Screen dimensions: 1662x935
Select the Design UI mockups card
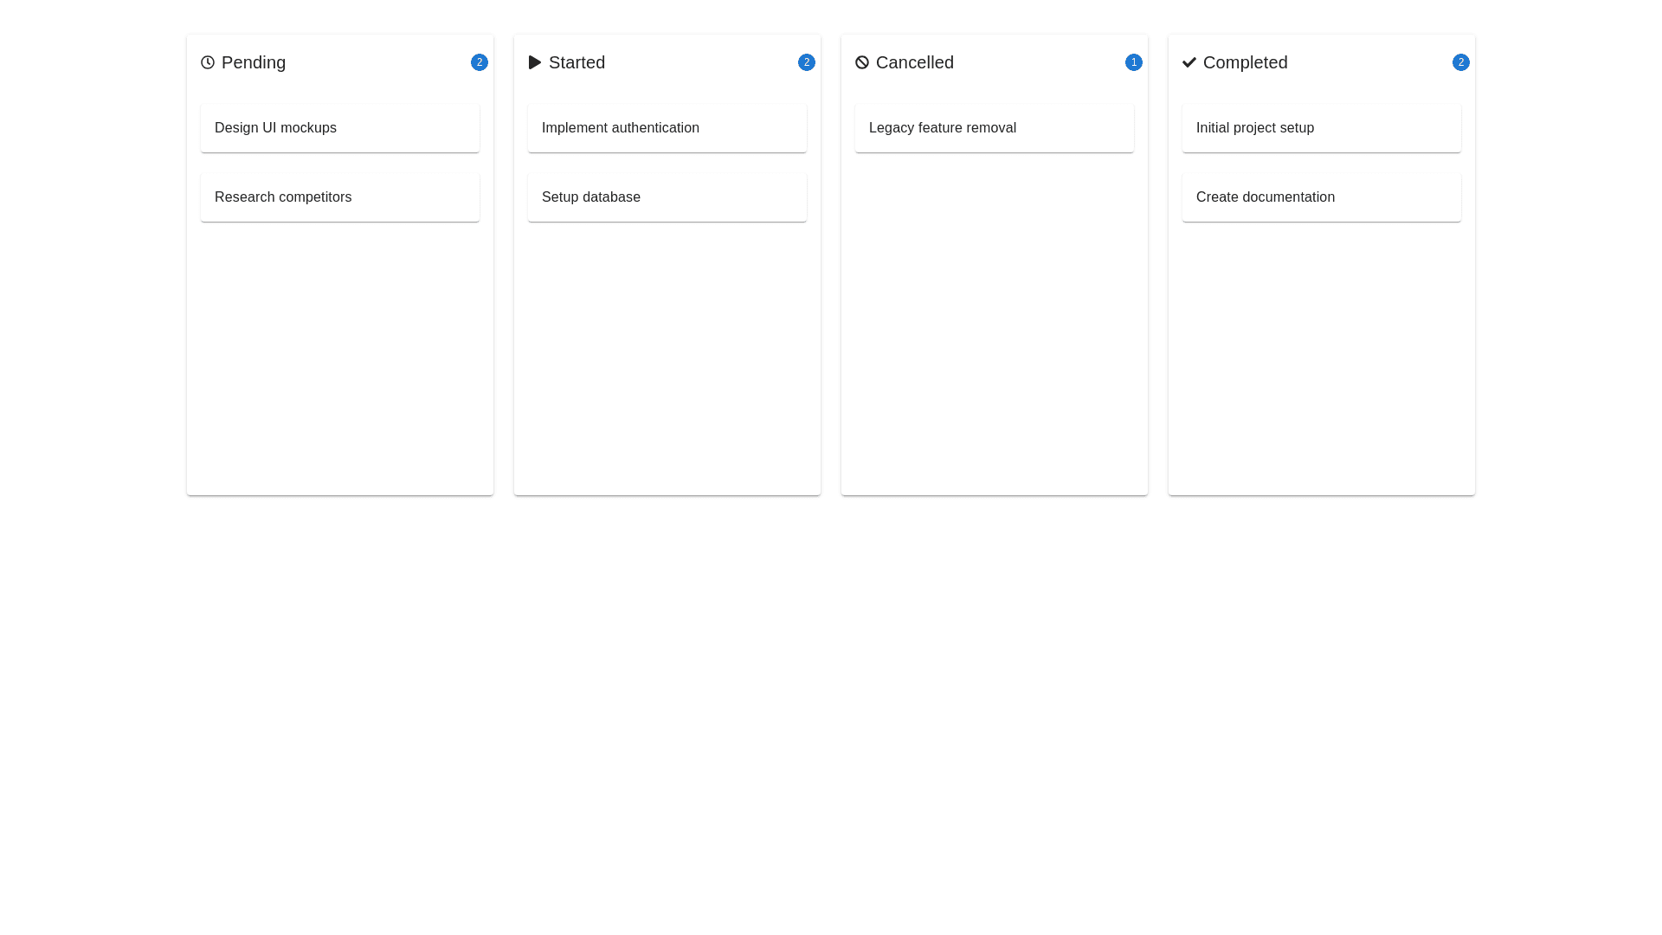click(x=339, y=128)
